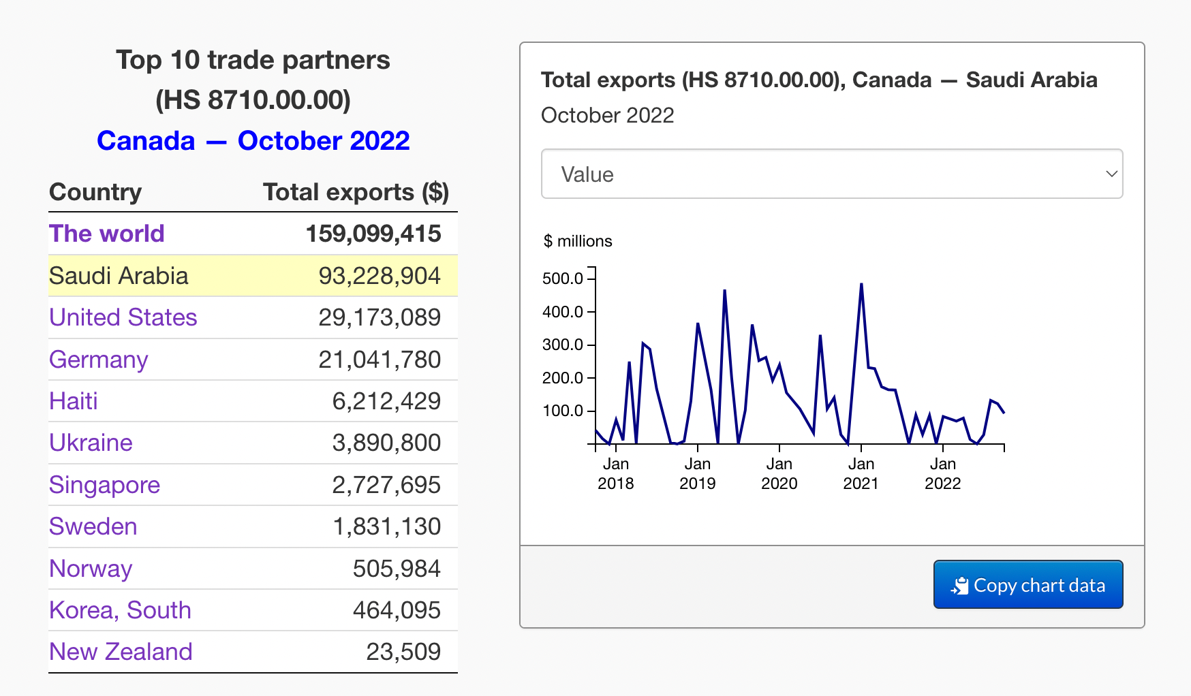Screen dimensions: 1191x696
Task: Click the Top 10 trade partners heading
Action: click(x=253, y=60)
